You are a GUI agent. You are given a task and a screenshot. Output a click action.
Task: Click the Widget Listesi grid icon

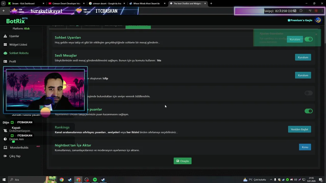(x=5, y=44)
